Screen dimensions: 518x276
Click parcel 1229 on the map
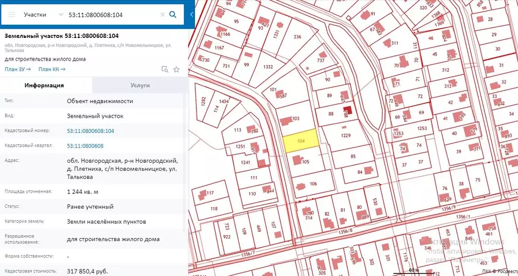point(346,135)
